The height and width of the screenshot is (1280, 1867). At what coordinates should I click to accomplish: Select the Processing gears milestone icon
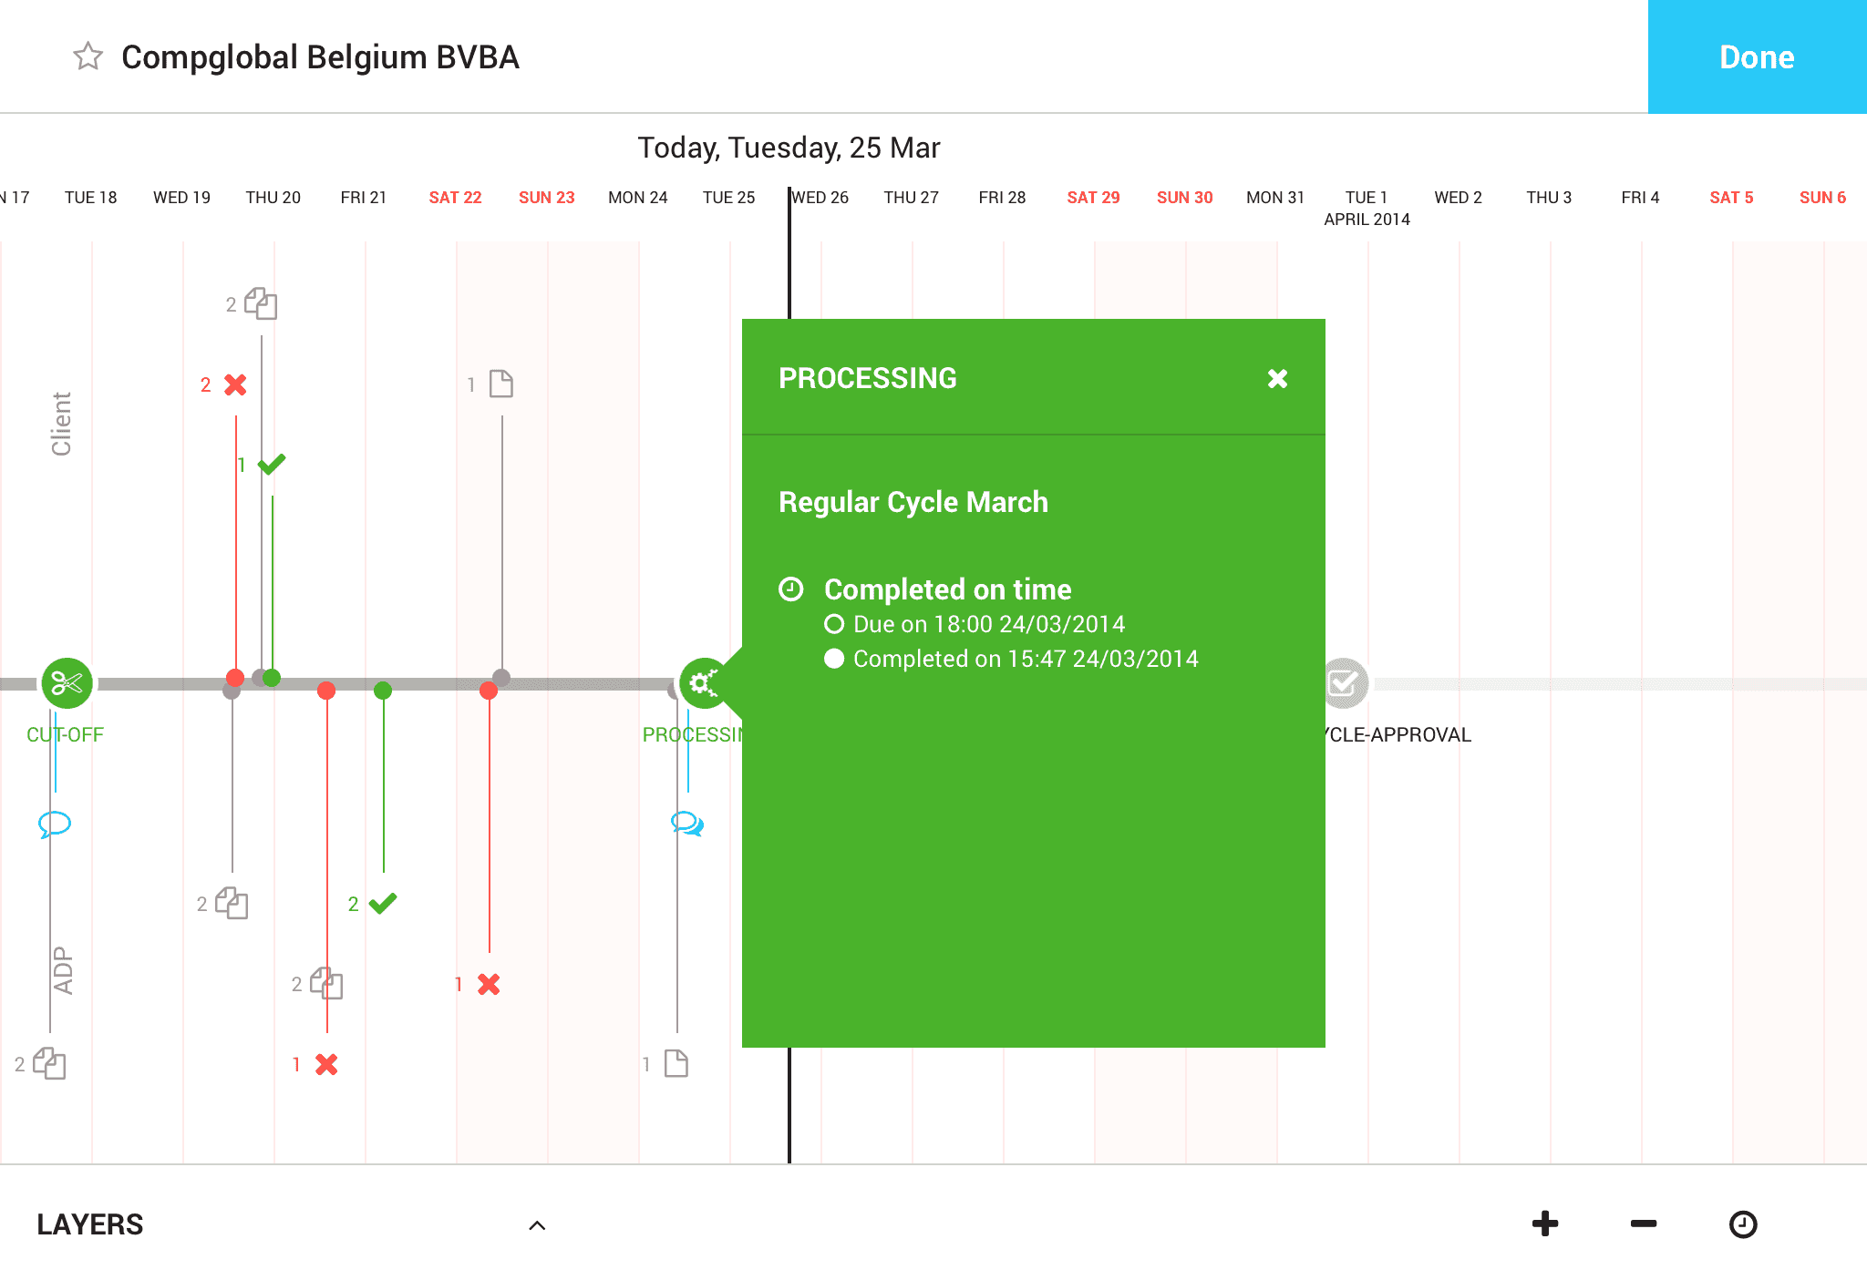point(705,682)
